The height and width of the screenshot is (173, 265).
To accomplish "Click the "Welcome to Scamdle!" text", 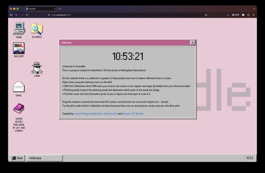I will [74, 66].
